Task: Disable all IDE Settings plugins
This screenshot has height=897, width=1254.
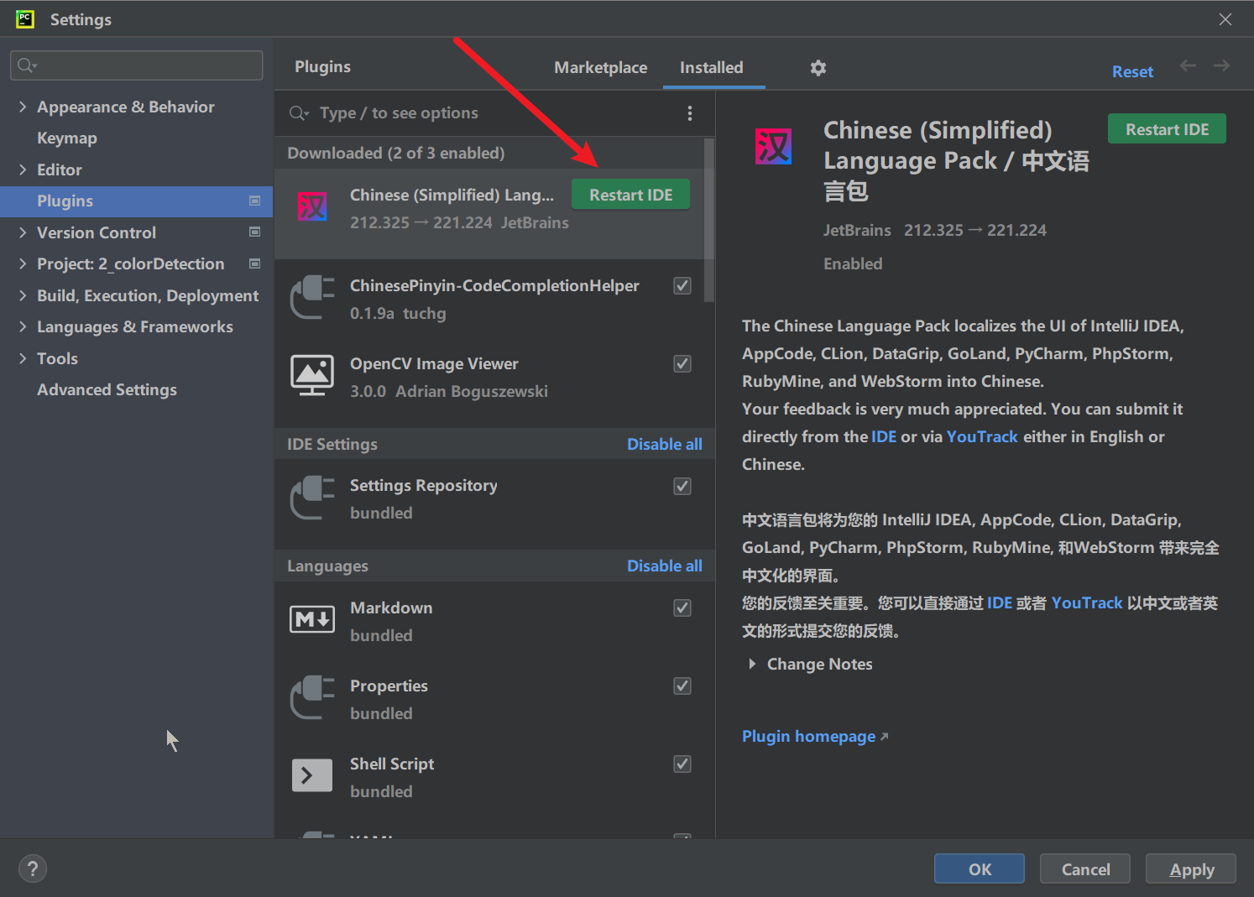Action: [x=665, y=444]
